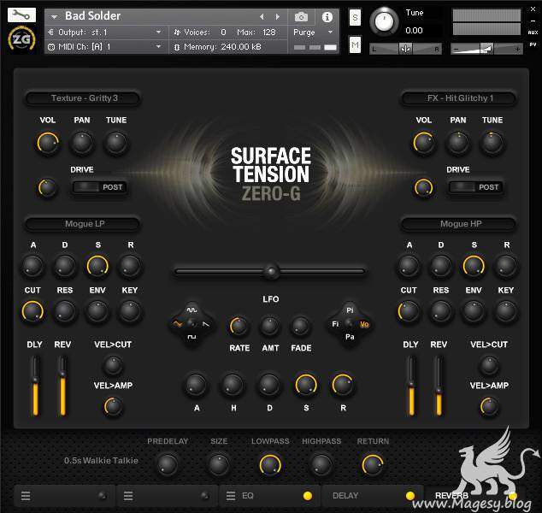
Task: Click the center layer mix slider
Action: [x=270, y=272]
